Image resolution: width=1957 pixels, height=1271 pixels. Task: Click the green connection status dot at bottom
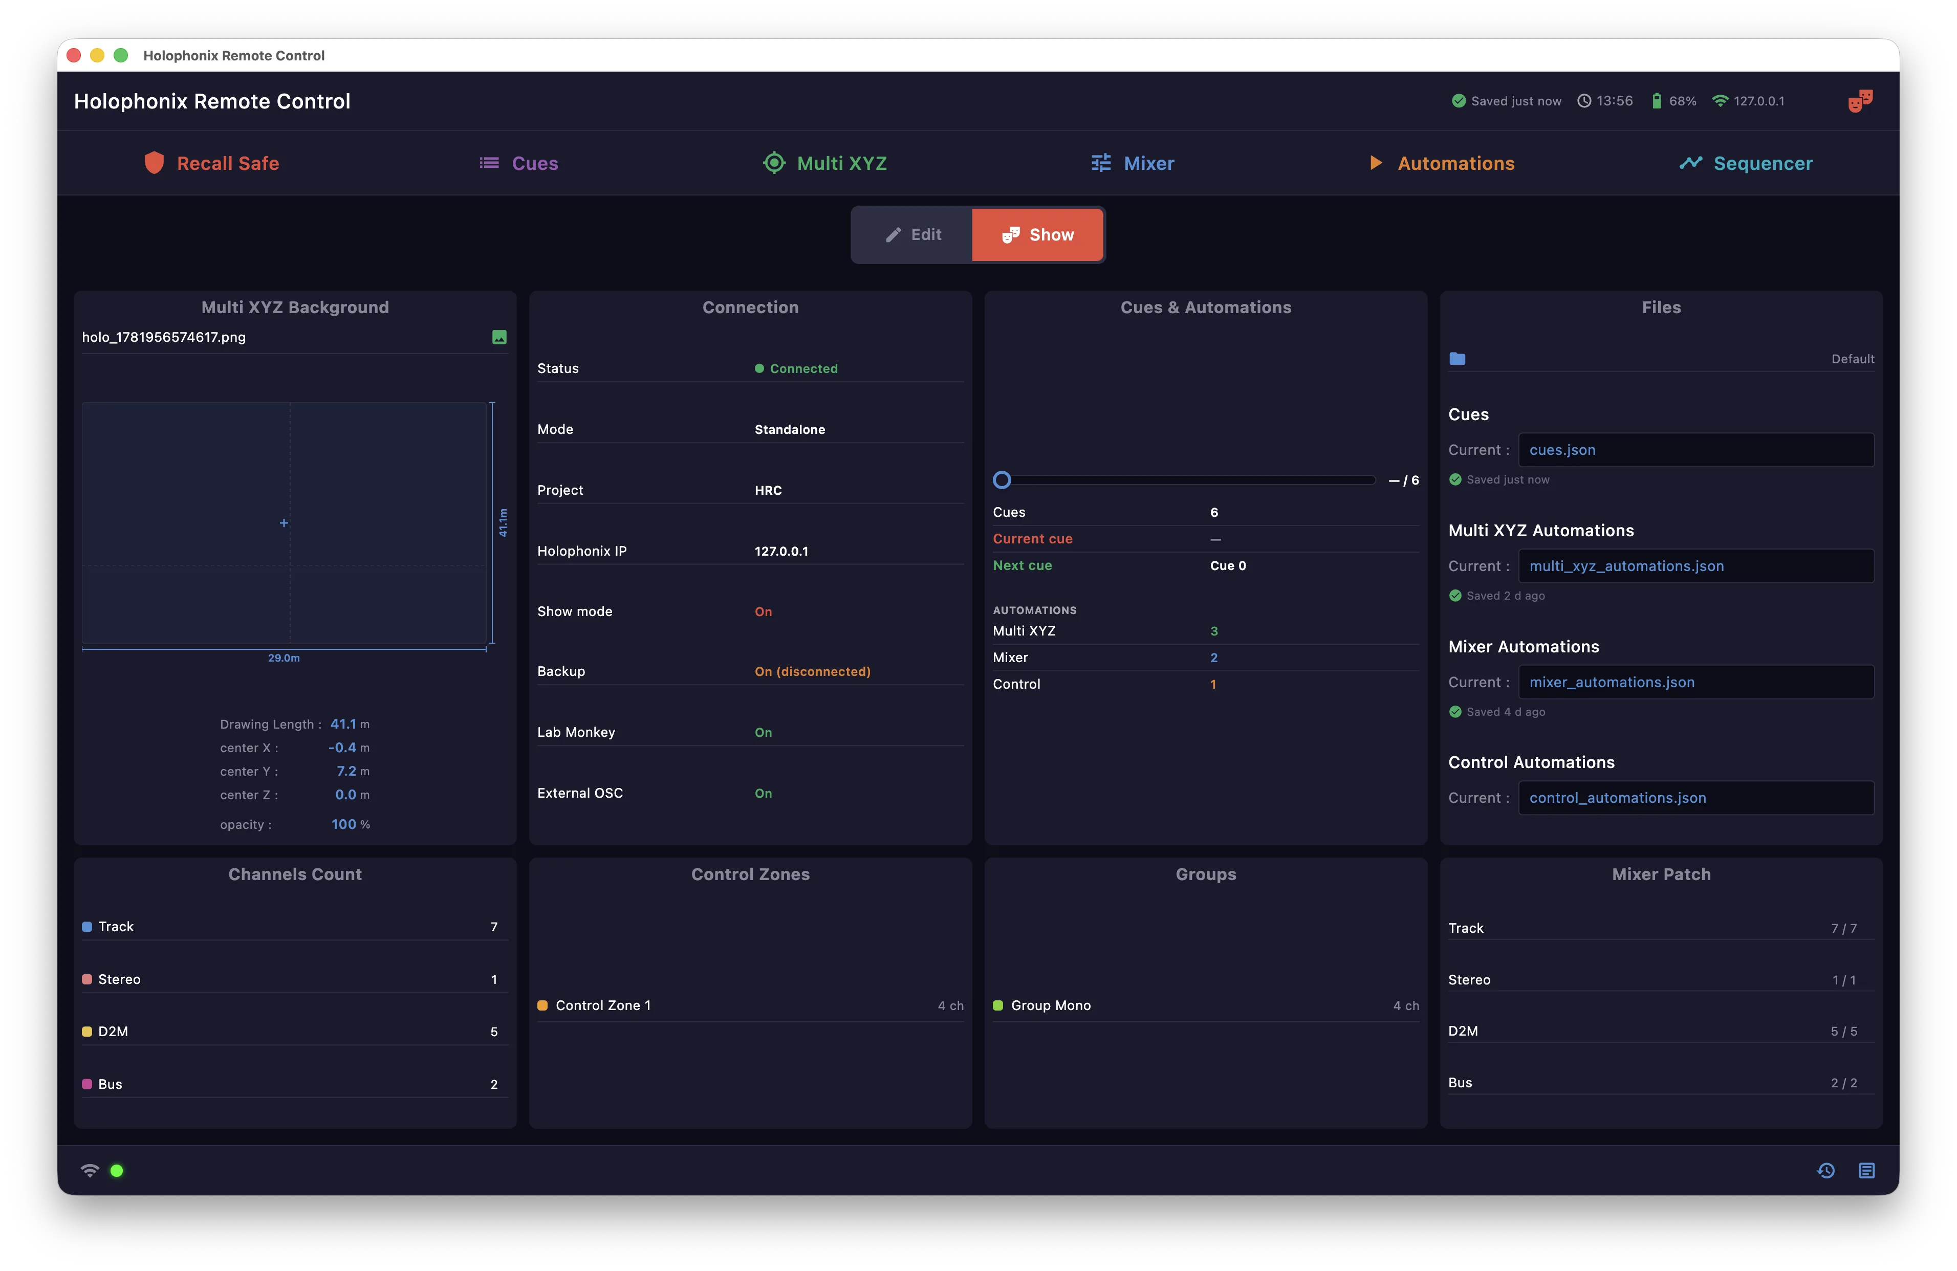pos(117,1171)
